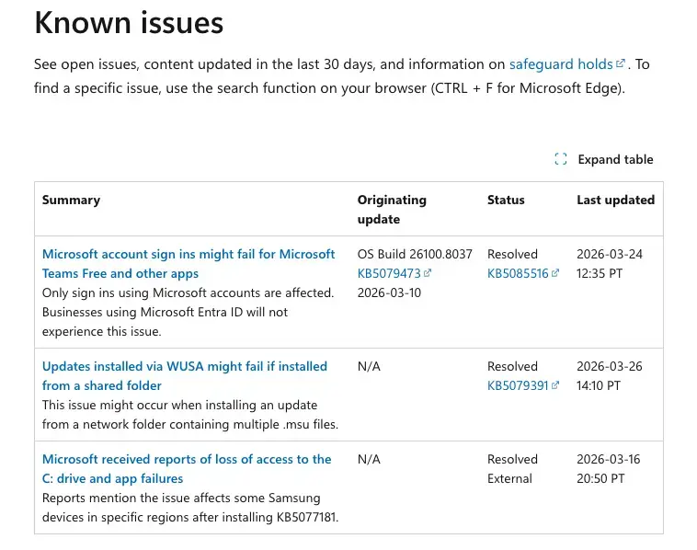Open the safeguard holds link

coord(560,64)
